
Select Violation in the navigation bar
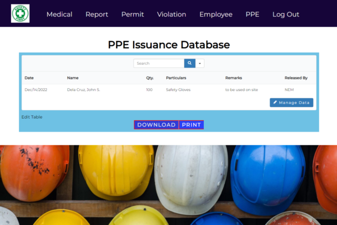(171, 15)
